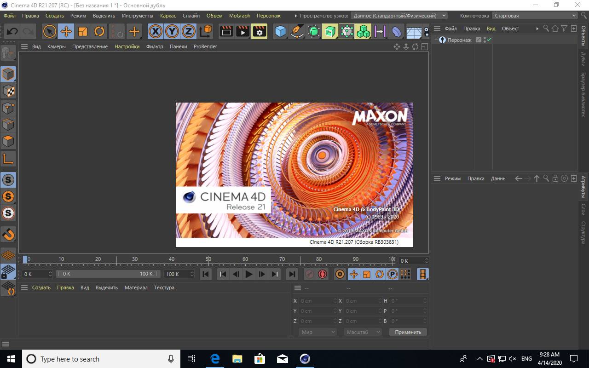Click the project start time 0 K field

tap(38, 274)
